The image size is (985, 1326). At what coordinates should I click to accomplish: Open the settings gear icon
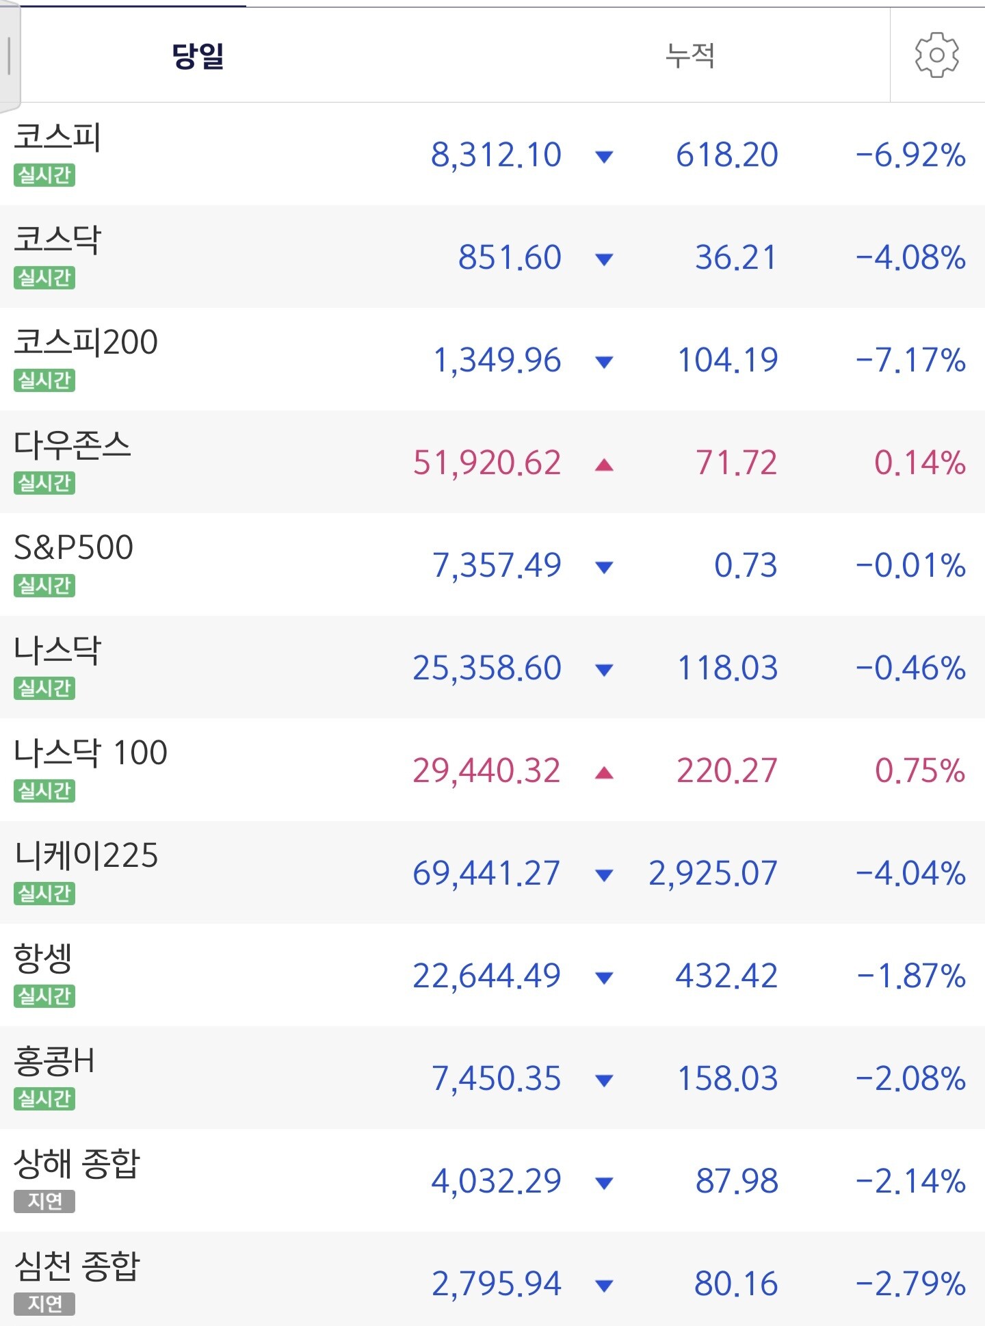pyautogui.click(x=936, y=55)
